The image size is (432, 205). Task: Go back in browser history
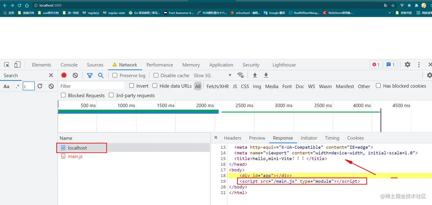[x=5, y=5]
